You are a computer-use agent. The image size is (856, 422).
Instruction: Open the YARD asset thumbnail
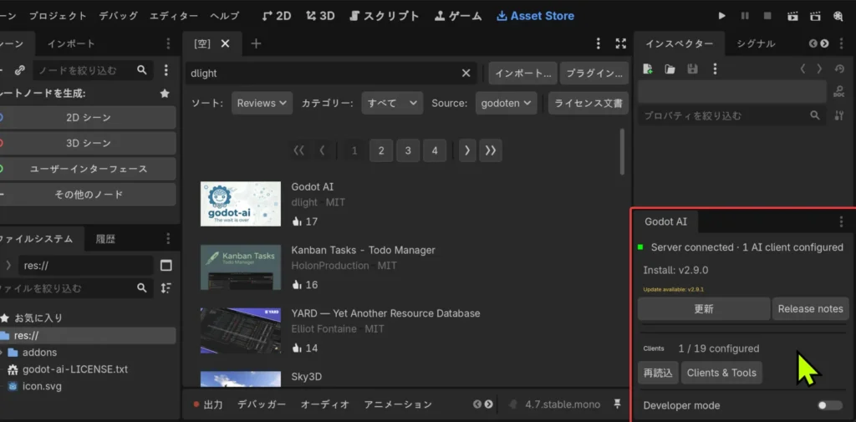(240, 330)
